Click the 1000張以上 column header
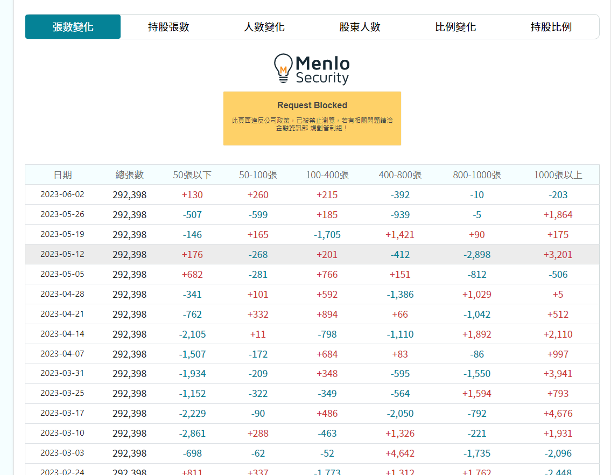Screen dimensions: 611x475 558,175
